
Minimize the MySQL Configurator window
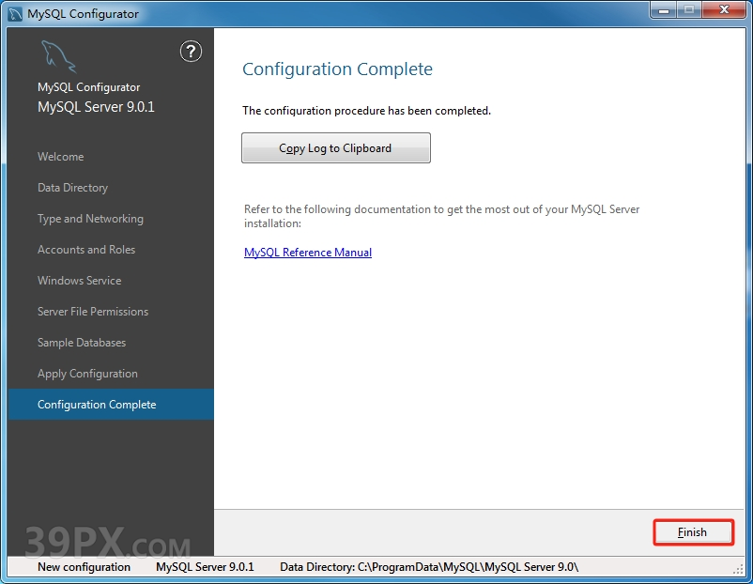(x=663, y=11)
